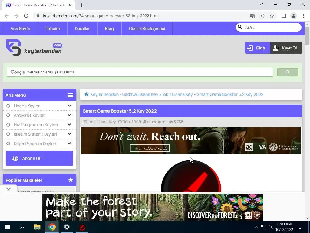310x233 pixels.
Task: Click İobit Lisans Key category under title
Action: click(101, 122)
